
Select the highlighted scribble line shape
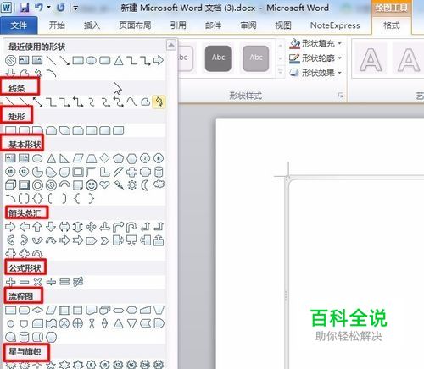pyautogui.click(x=159, y=102)
